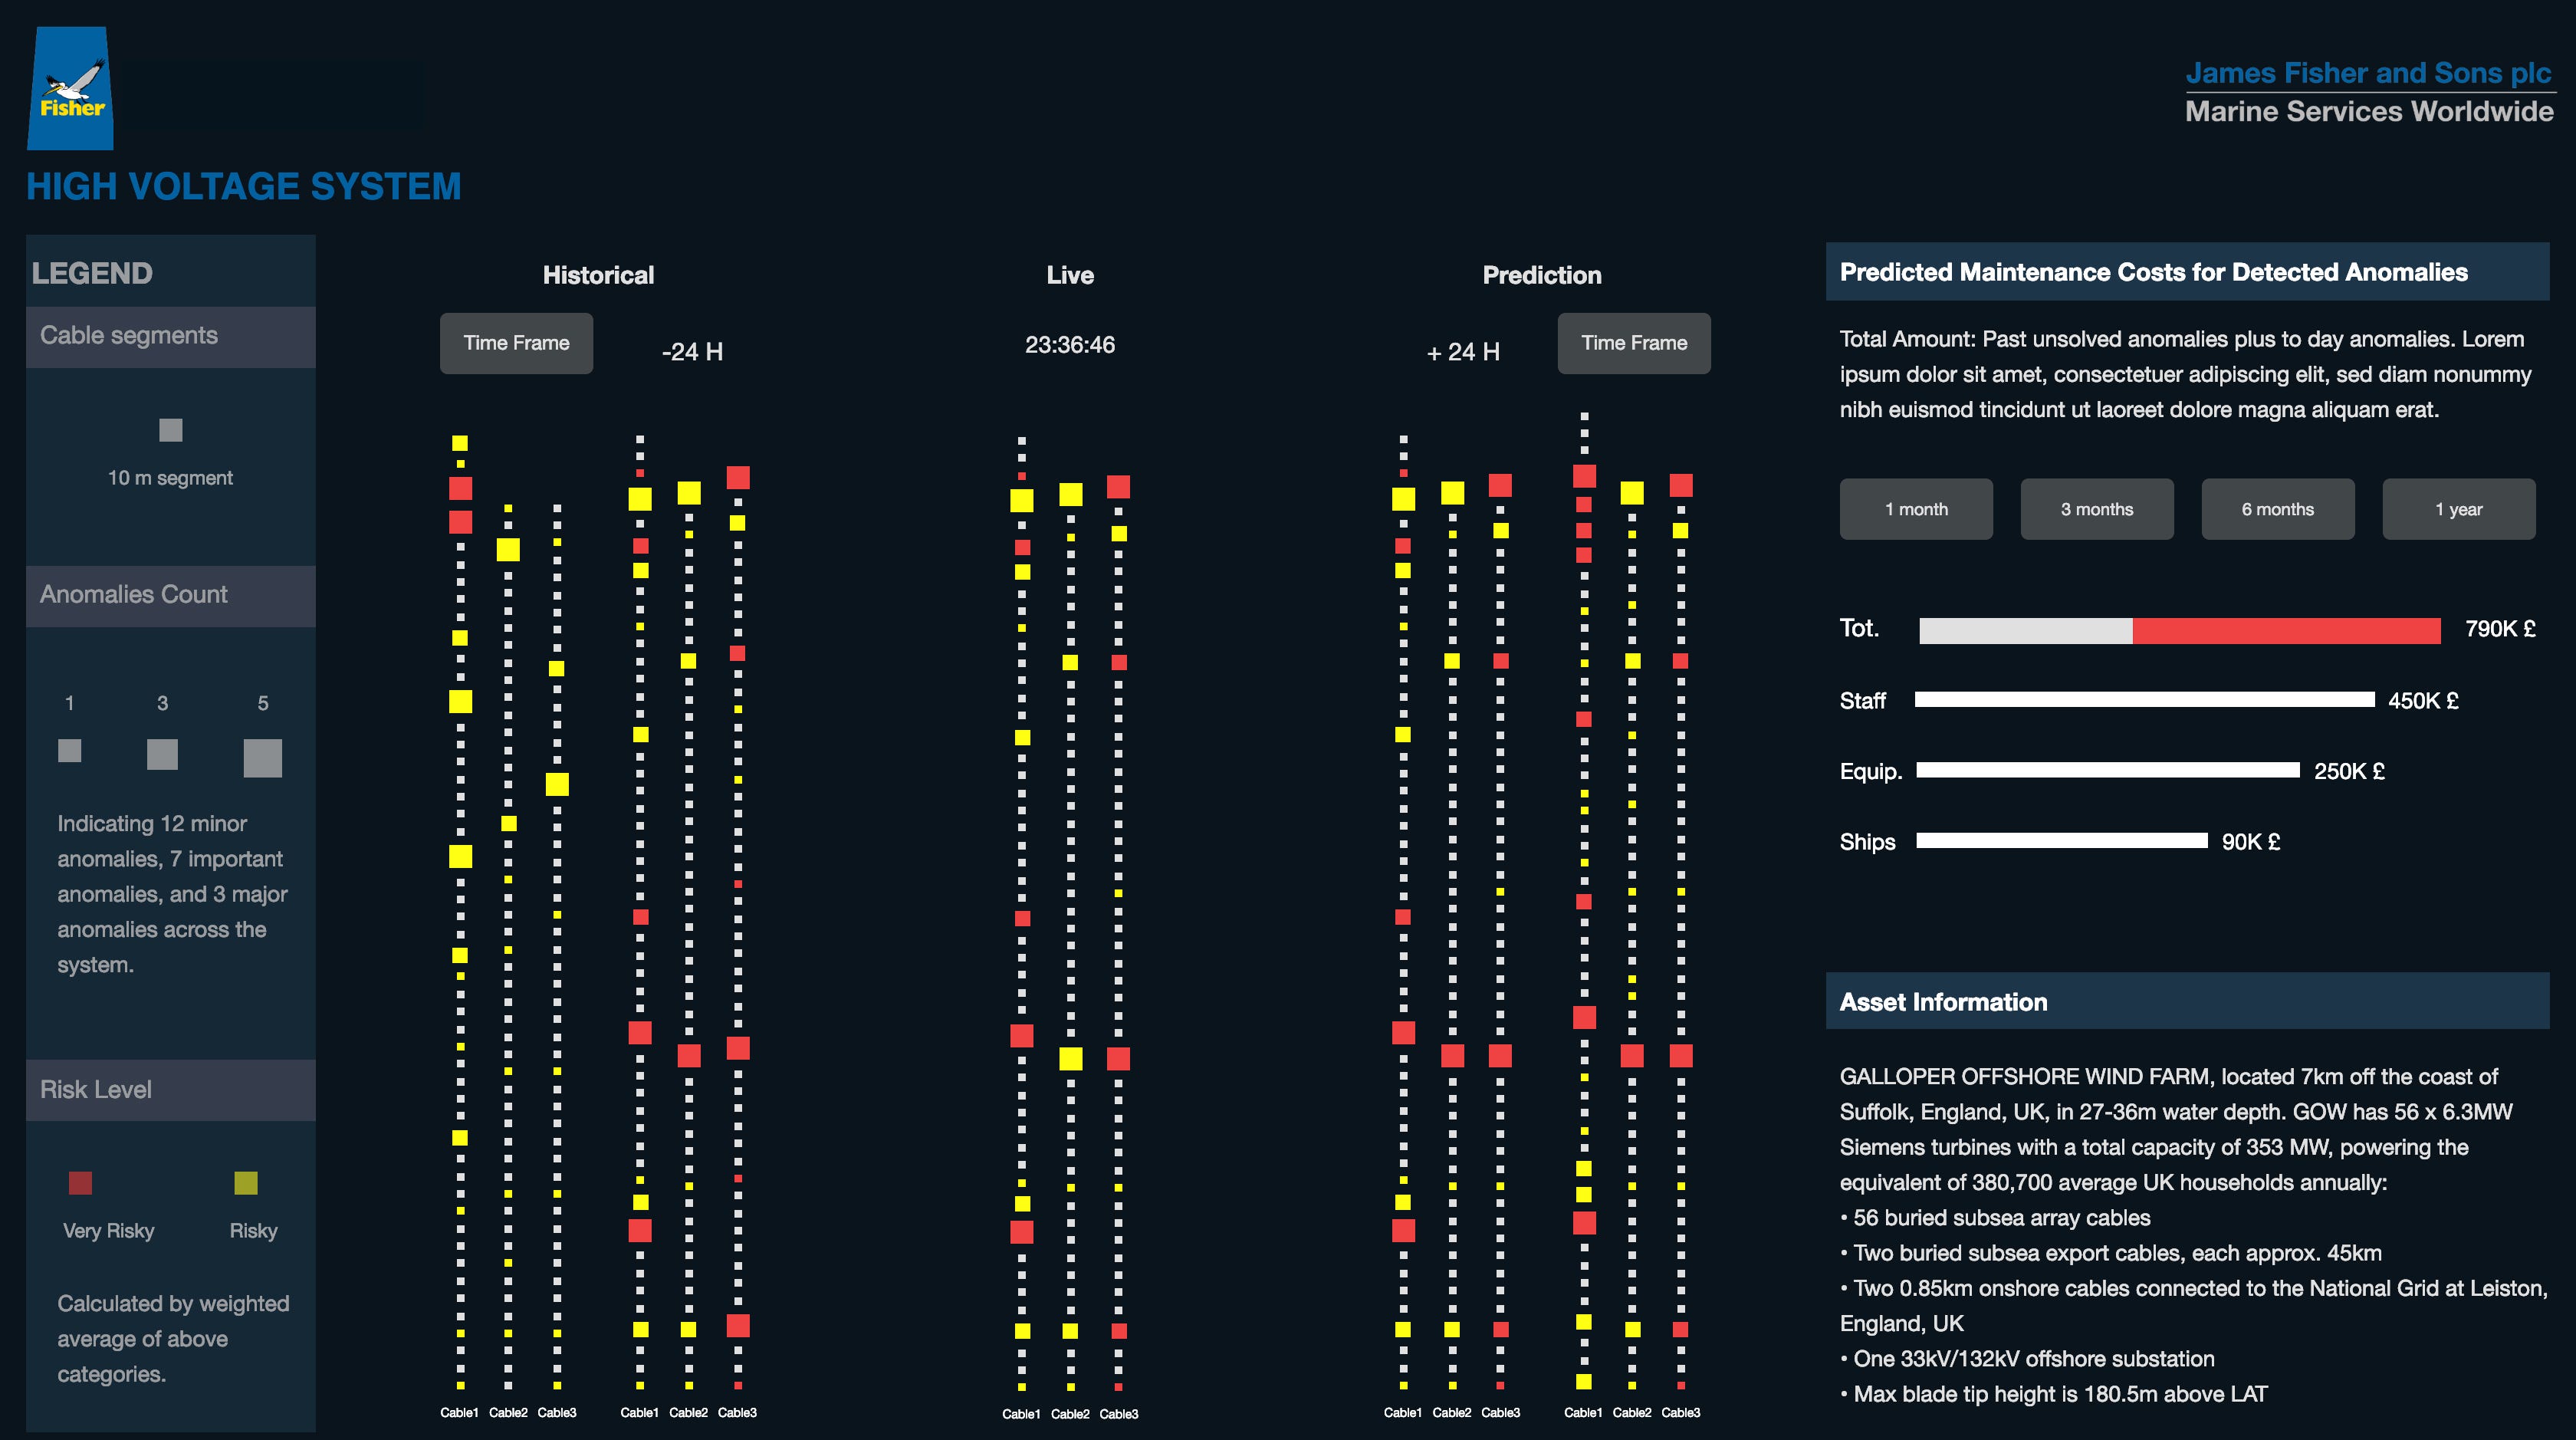
Task: Open the James Fisher and Sons plc link
Action: pos(2370,73)
